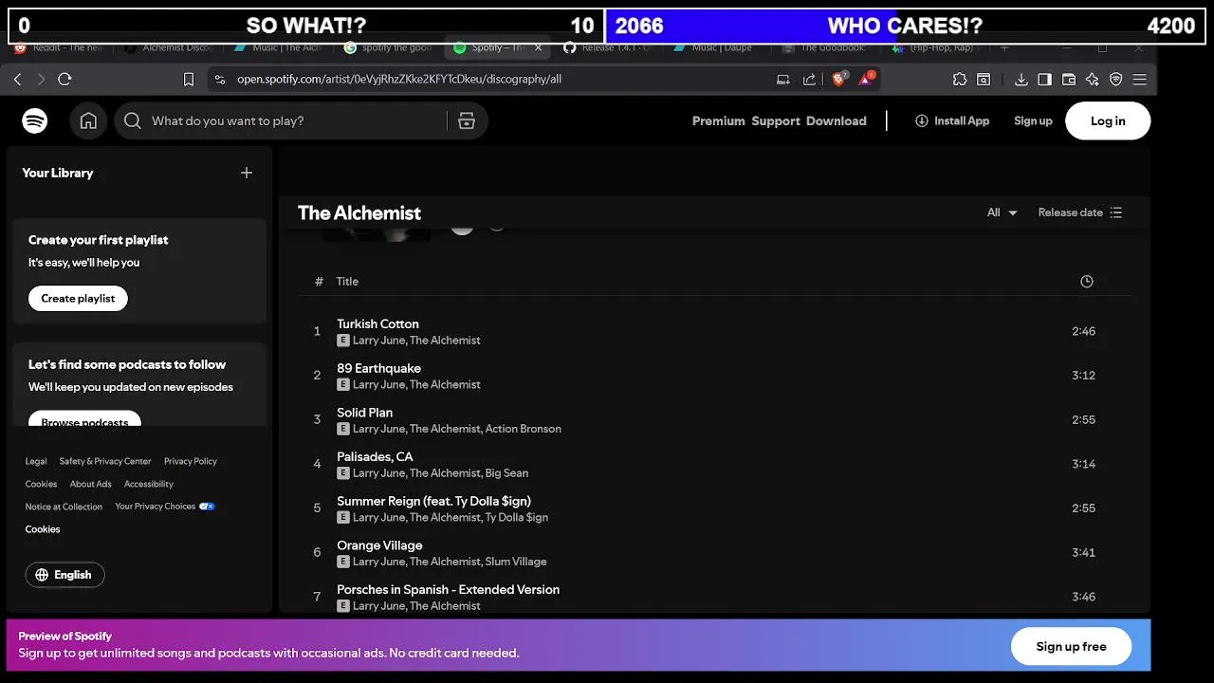Open Slum Village artist link
The image size is (1214, 683).
tap(516, 562)
